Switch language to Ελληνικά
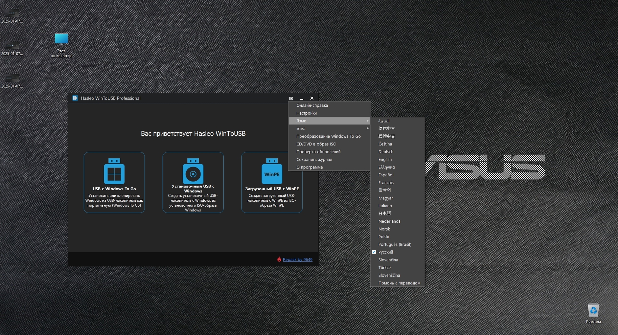Screen dimensions: 618x335 [x=398, y=167]
